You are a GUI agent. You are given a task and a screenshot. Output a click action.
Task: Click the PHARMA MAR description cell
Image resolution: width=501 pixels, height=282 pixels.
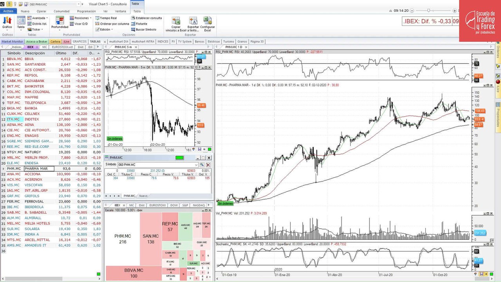tap(39, 168)
